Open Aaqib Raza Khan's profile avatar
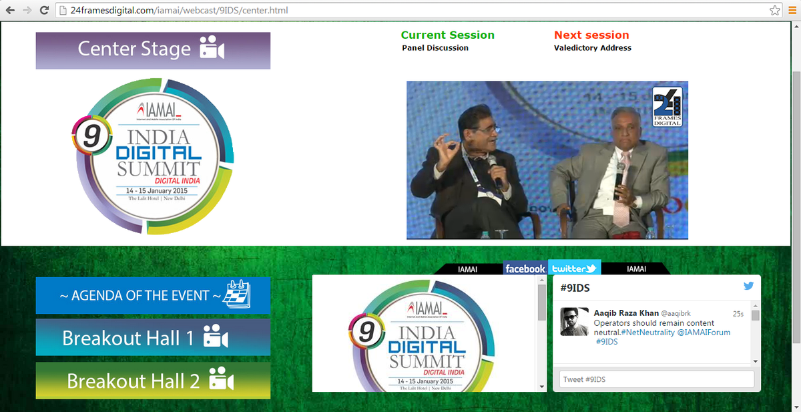 574,322
